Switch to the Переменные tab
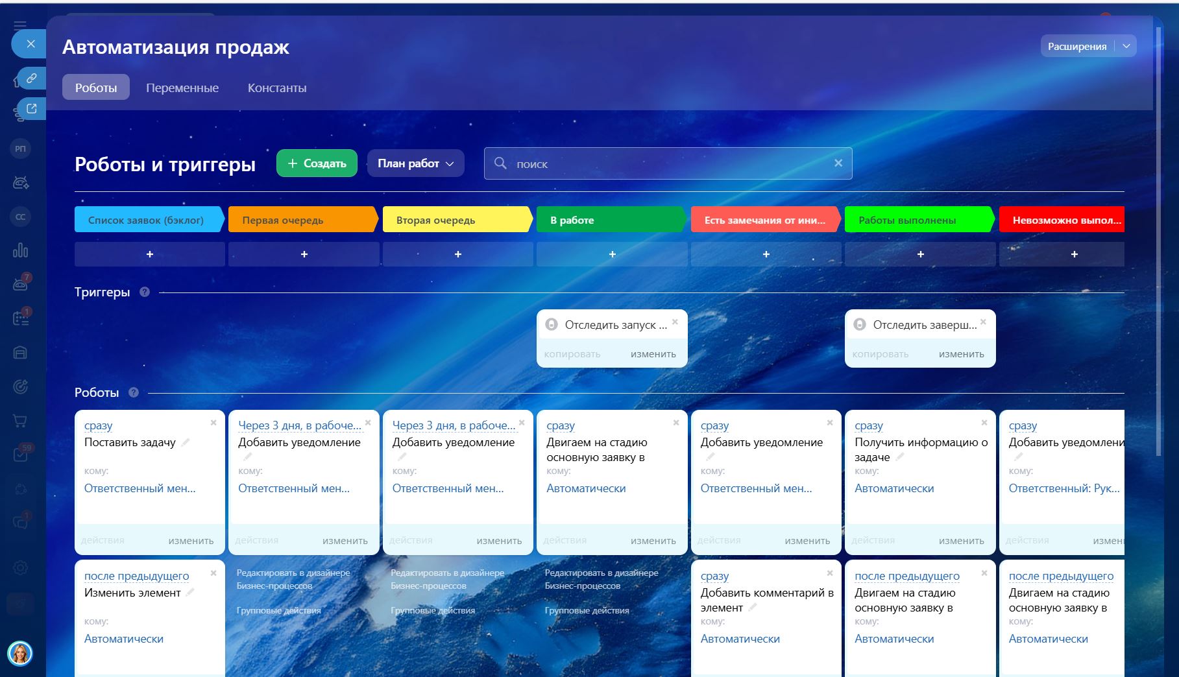The image size is (1179, 677). [182, 88]
